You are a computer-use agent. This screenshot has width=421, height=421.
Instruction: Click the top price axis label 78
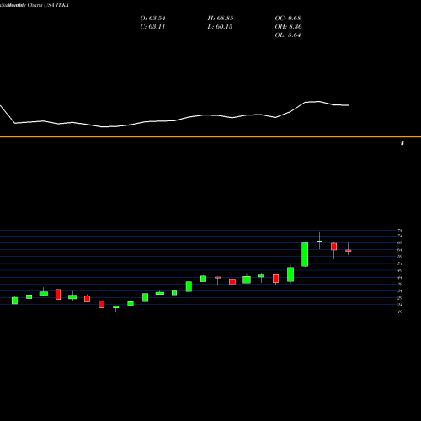[400, 231]
